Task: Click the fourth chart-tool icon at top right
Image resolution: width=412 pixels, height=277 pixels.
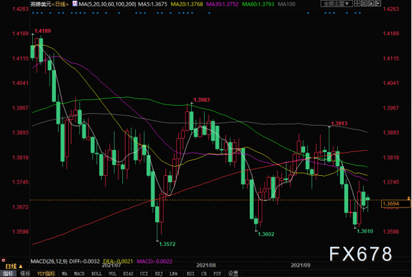Action: (x=378, y=4)
